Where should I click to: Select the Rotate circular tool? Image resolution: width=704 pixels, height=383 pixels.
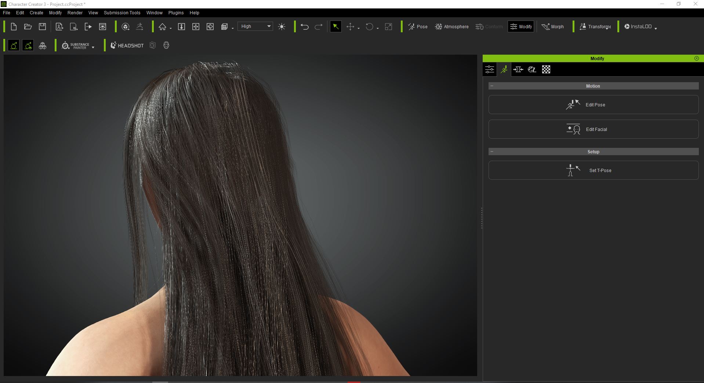point(370,26)
